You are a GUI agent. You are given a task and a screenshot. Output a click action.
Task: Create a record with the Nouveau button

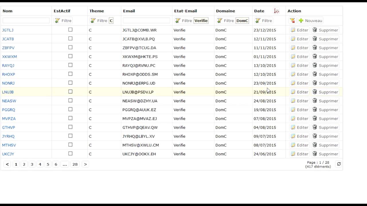click(x=311, y=21)
